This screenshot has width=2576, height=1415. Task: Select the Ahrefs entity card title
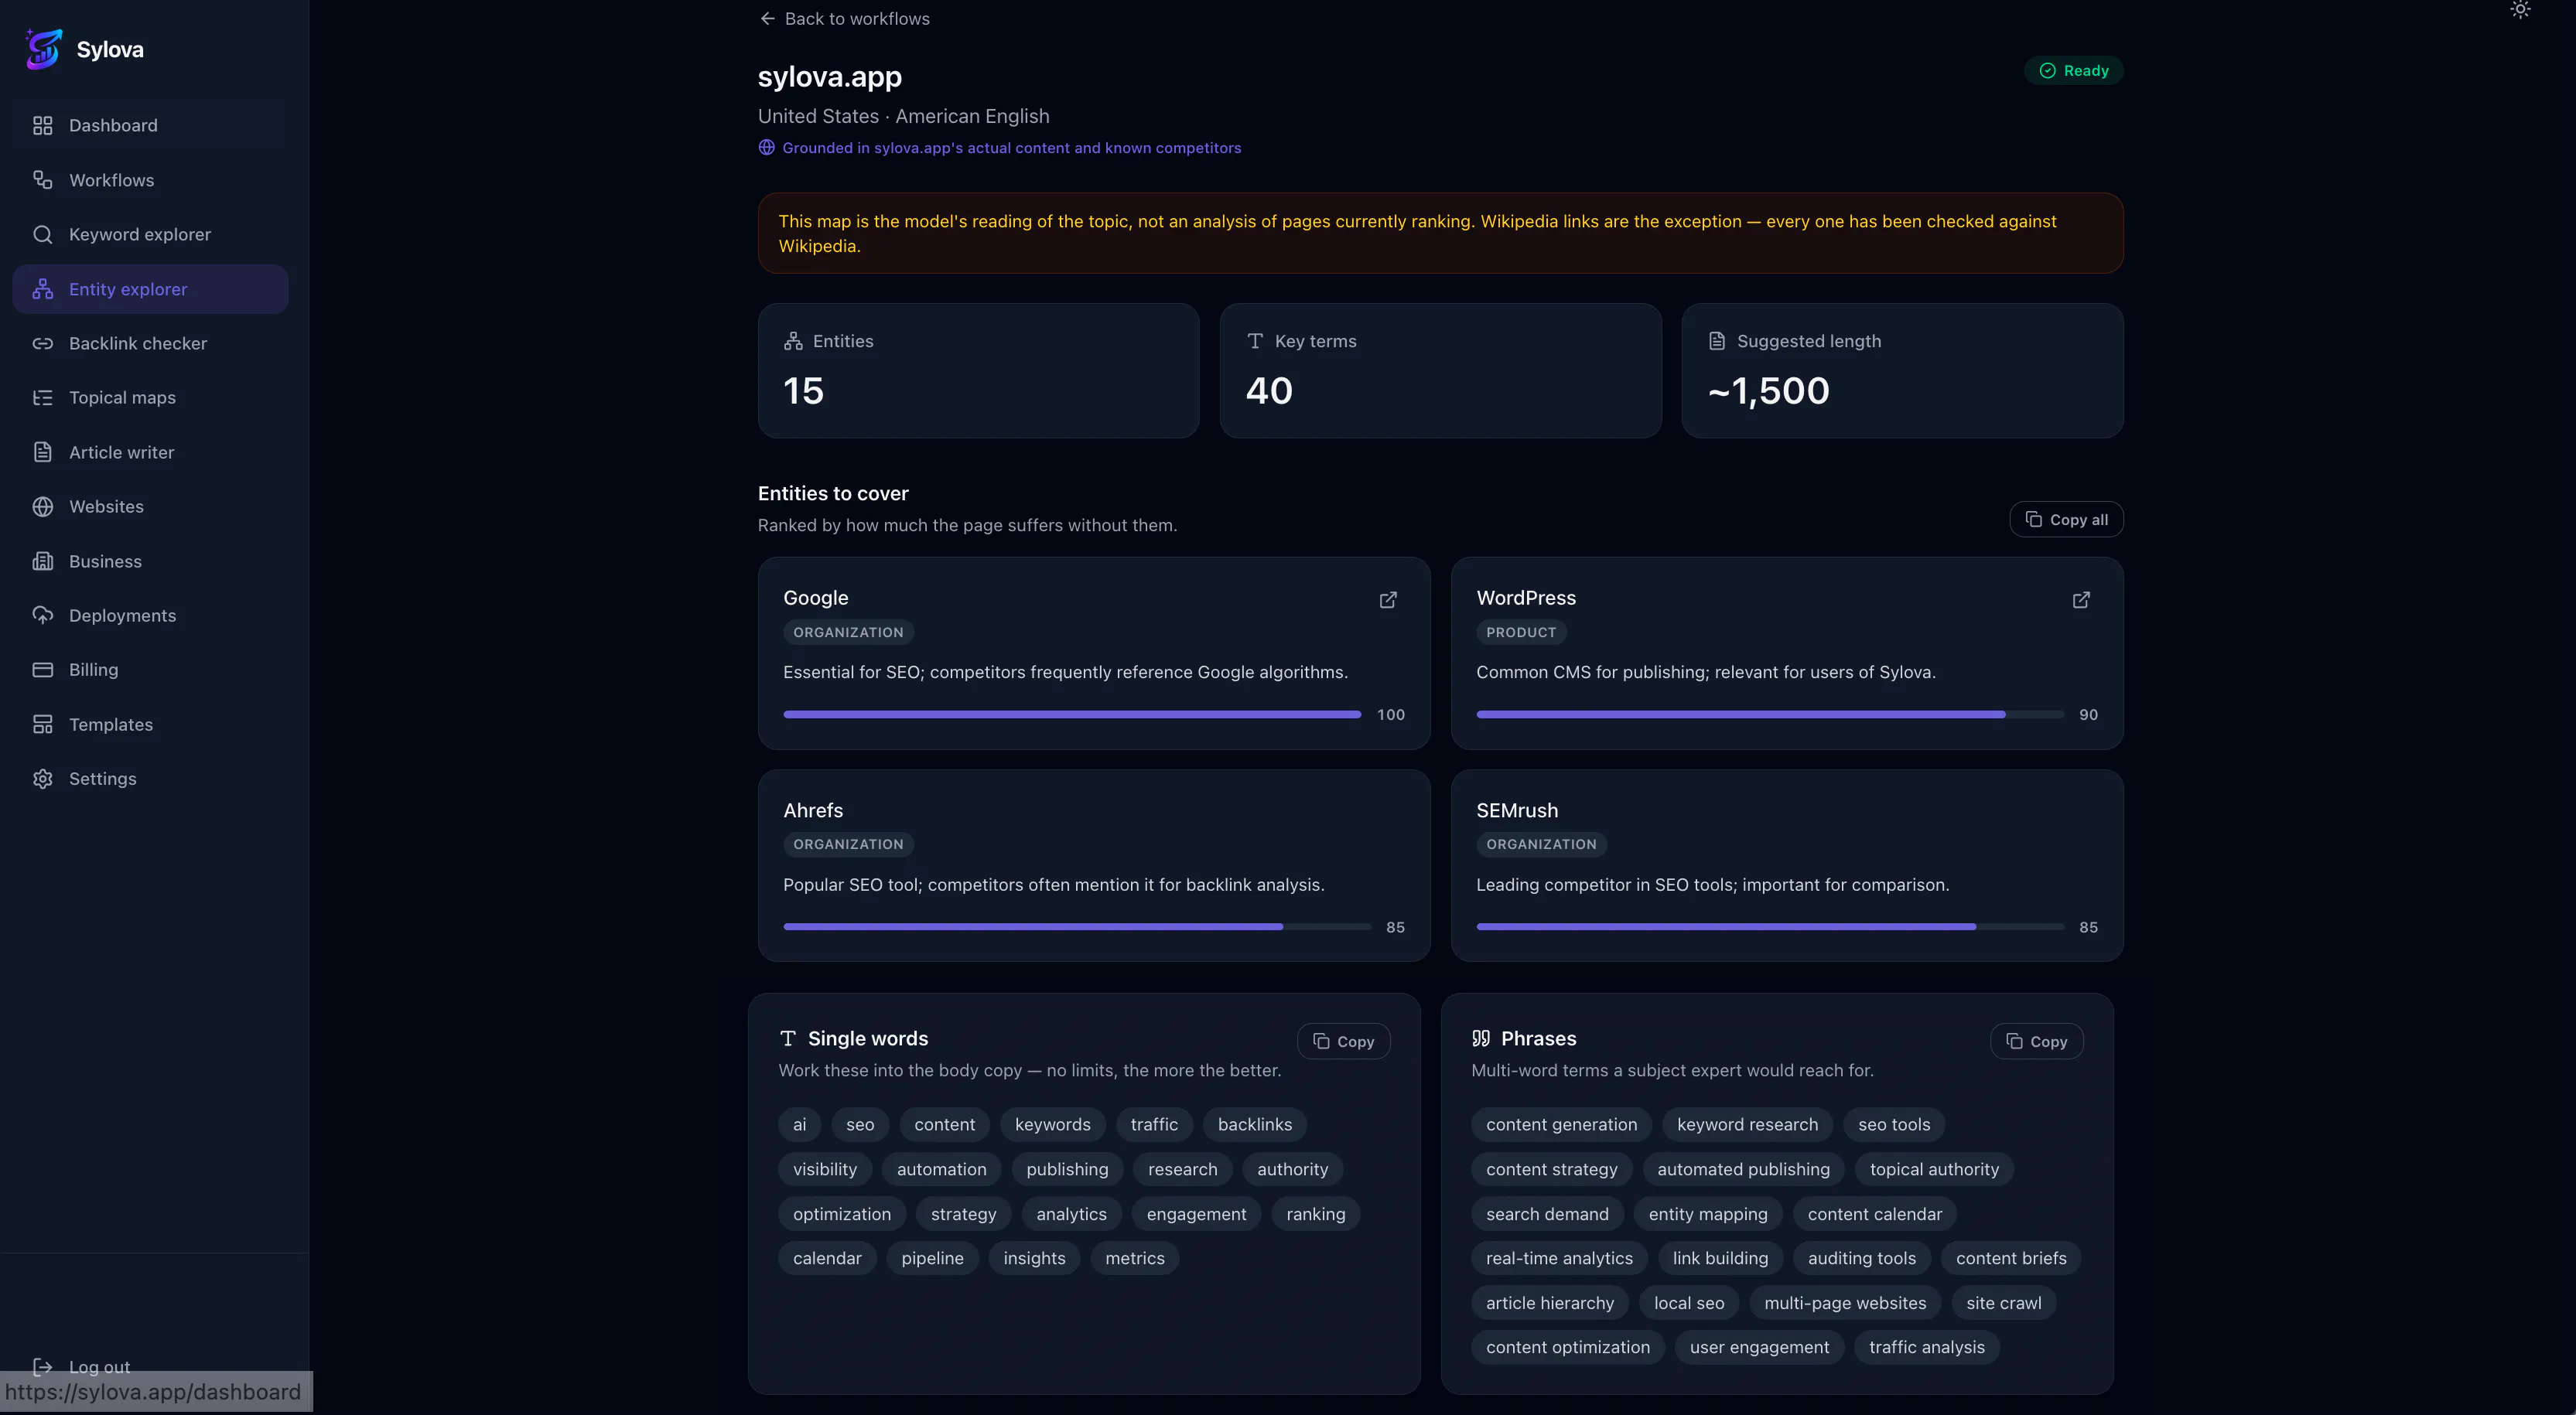[813, 810]
